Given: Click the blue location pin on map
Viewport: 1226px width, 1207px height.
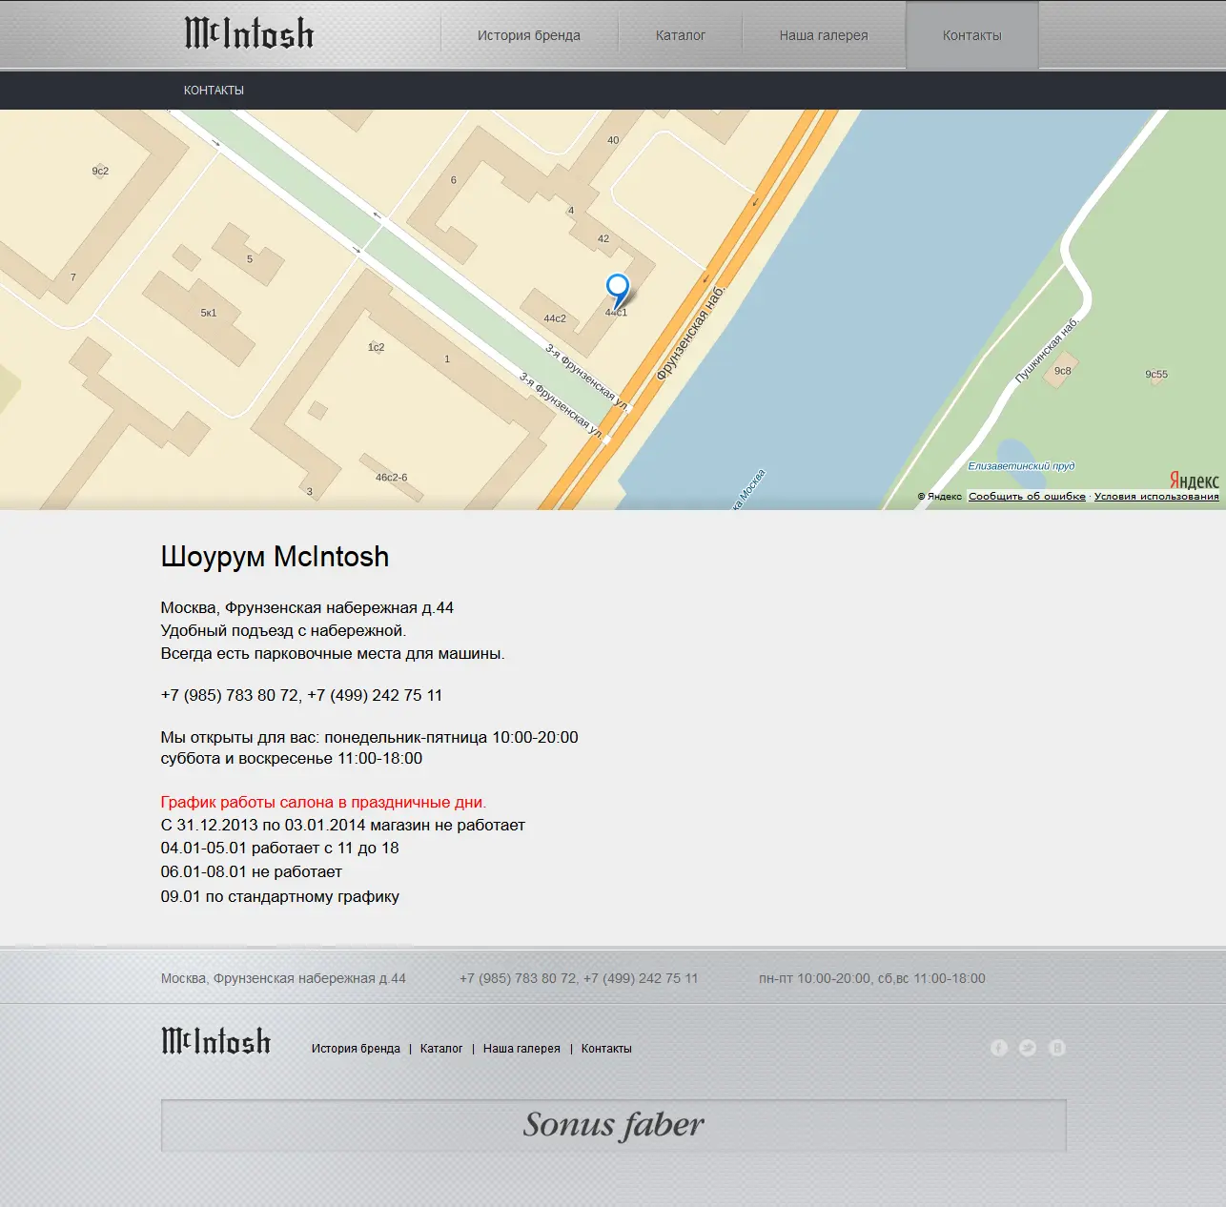Looking at the screenshot, I should coord(618,288).
